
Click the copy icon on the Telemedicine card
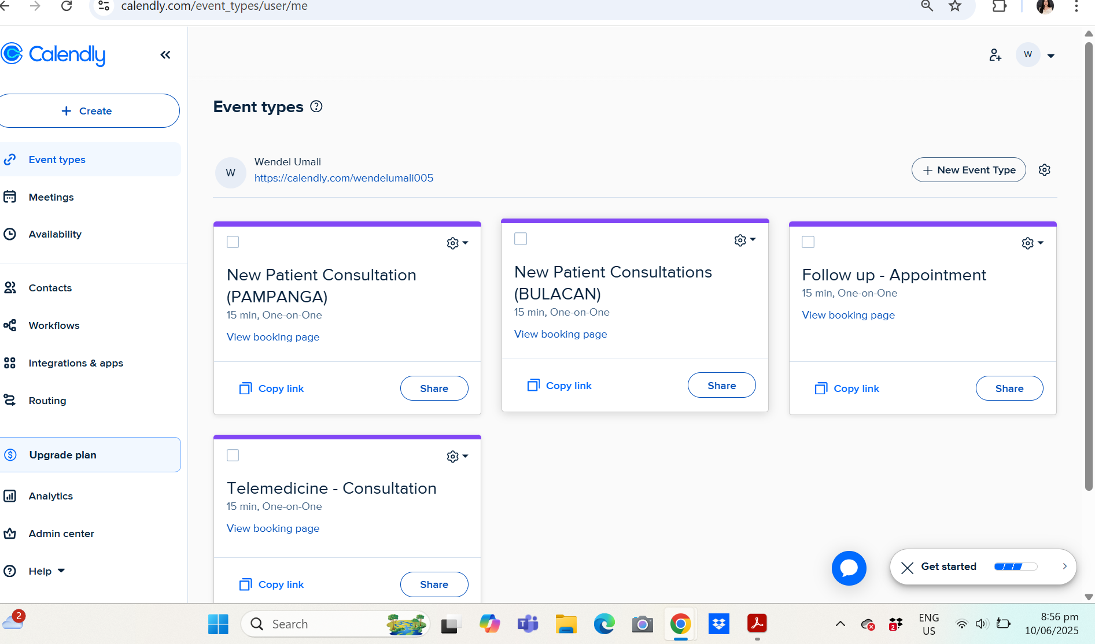pos(245,584)
